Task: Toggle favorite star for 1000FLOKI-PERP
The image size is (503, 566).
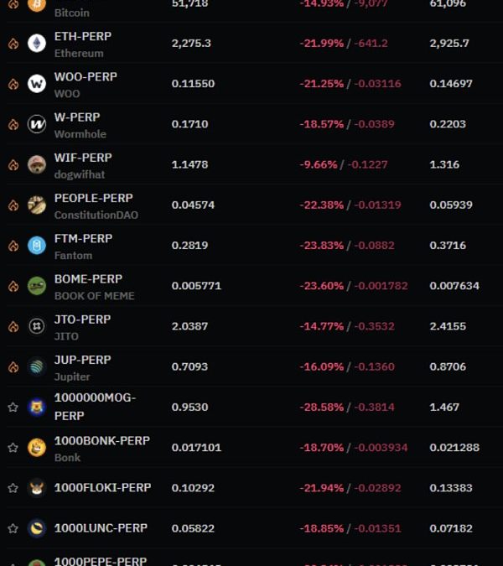Action: (13, 488)
